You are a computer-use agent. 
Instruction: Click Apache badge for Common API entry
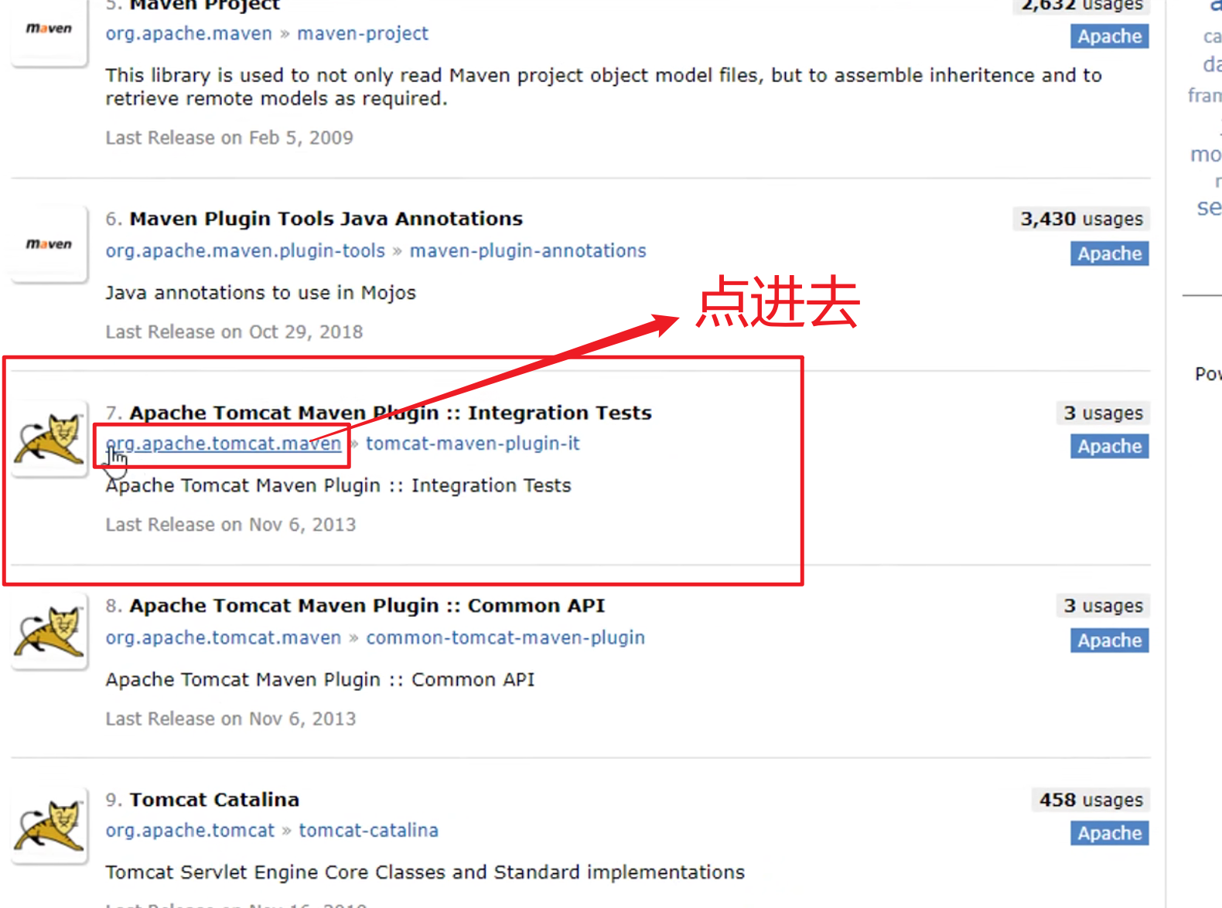(1110, 640)
